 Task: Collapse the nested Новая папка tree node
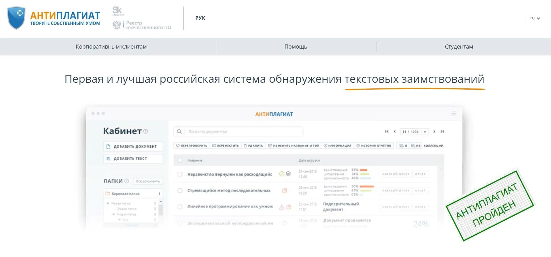(x=114, y=214)
